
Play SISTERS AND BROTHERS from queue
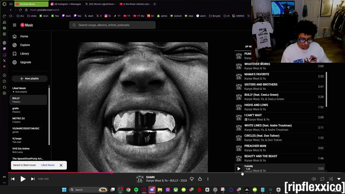point(280,87)
